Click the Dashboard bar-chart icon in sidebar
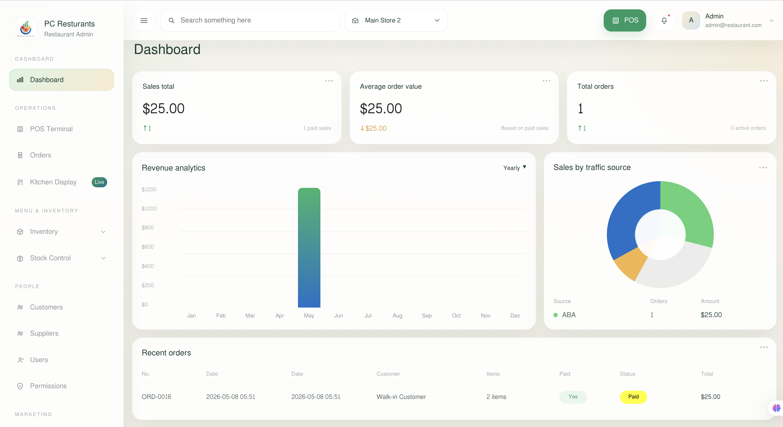 click(20, 80)
